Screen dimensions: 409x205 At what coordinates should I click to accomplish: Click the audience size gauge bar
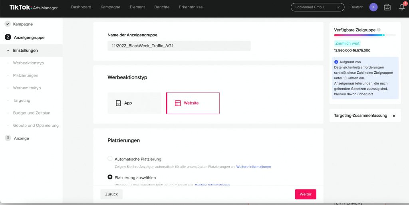(365, 35)
